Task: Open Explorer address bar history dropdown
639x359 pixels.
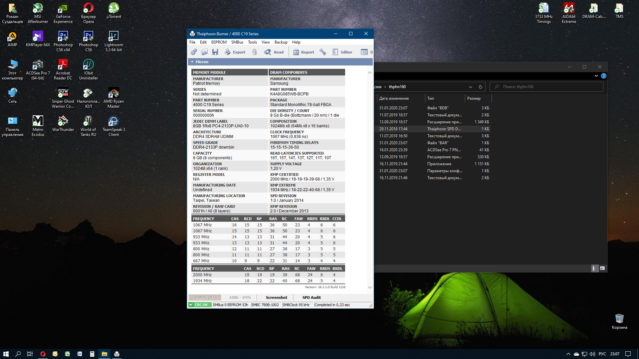Action: coord(471,87)
